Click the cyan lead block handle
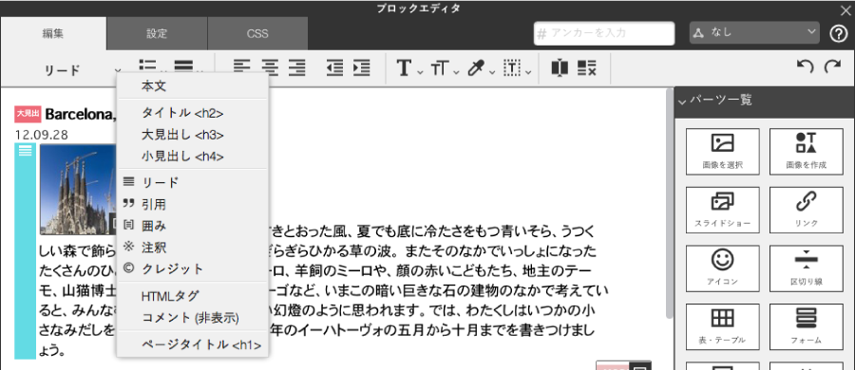855x370 pixels. pyautogui.click(x=25, y=250)
